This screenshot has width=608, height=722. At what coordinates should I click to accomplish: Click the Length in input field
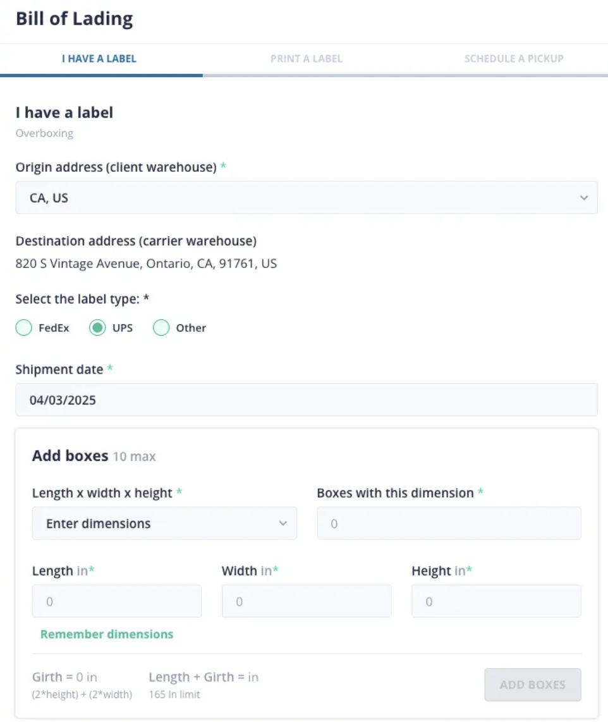(x=117, y=601)
